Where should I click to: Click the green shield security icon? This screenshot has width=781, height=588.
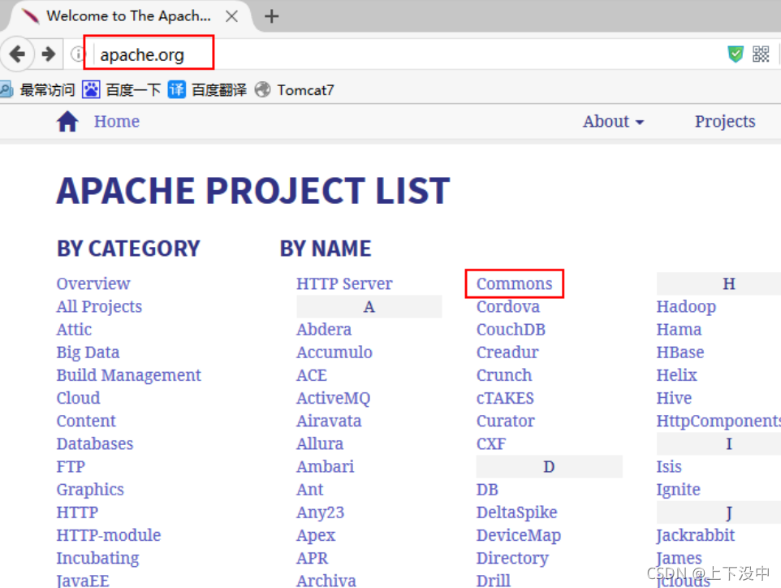(736, 54)
